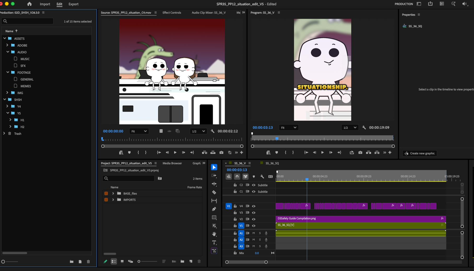
Task: Select the Ripple Edit tool
Action: click(x=214, y=184)
